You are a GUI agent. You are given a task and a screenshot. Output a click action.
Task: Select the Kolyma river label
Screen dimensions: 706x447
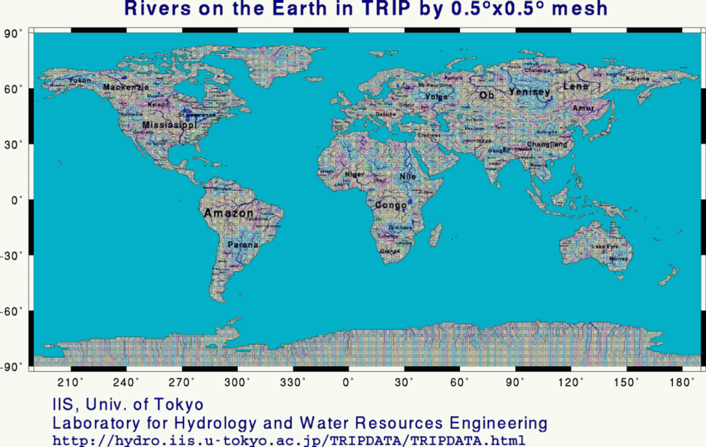[x=638, y=79]
